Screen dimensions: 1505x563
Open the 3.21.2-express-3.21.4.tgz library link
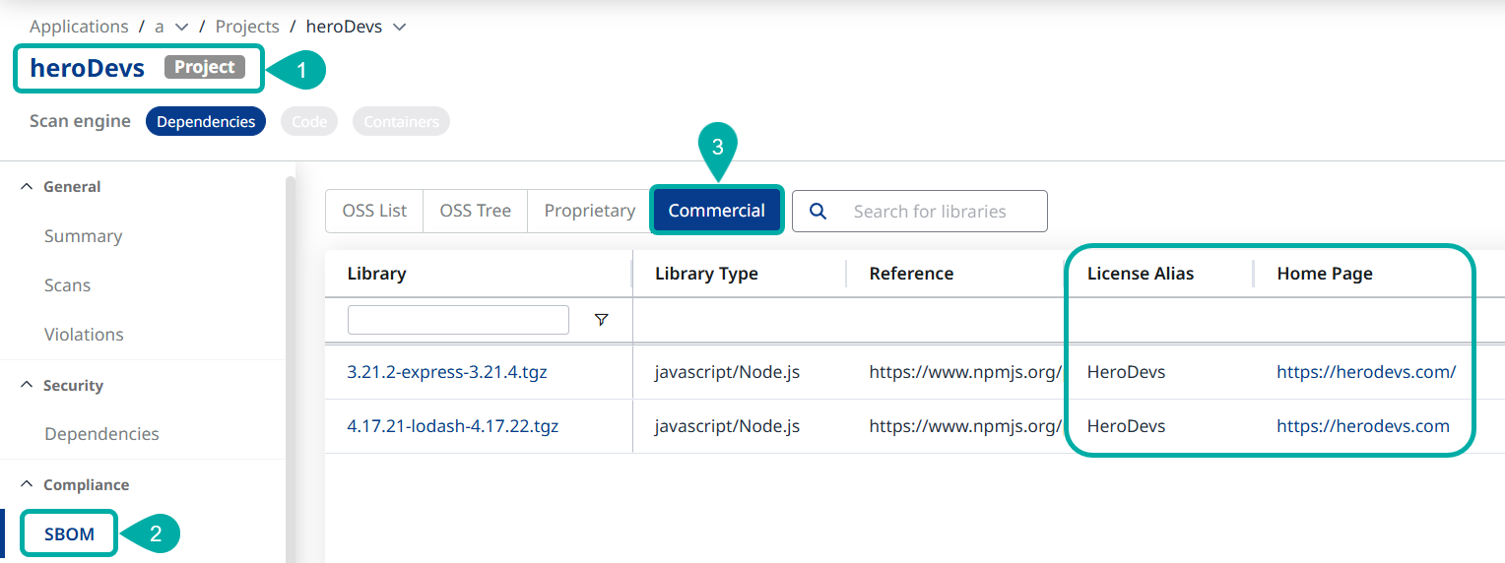click(x=446, y=372)
